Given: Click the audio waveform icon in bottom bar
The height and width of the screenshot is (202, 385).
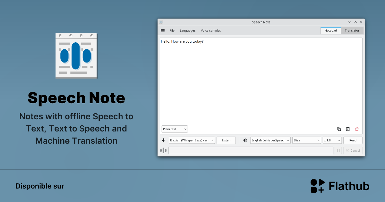Looking at the screenshot, I should pos(163,150).
